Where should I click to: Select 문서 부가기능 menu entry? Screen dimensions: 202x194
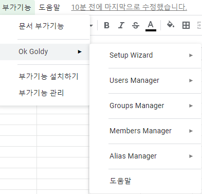pos(45,26)
